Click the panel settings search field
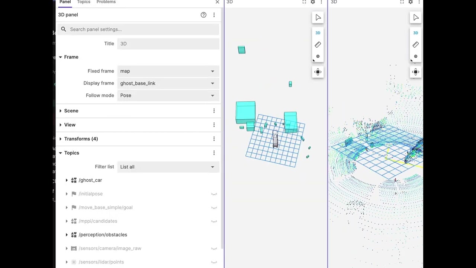Screen dimensions: 476x268 coord(139,29)
